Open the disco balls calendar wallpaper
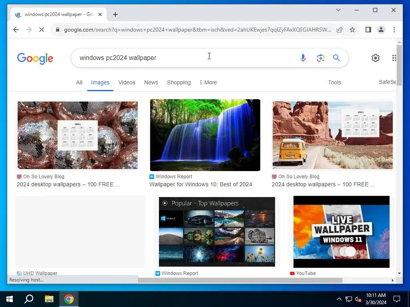 78,135
